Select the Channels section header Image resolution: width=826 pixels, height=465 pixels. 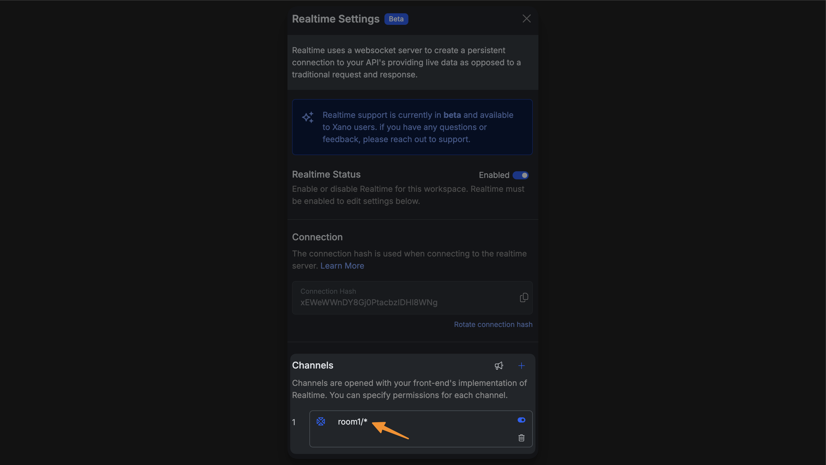click(x=313, y=365)
